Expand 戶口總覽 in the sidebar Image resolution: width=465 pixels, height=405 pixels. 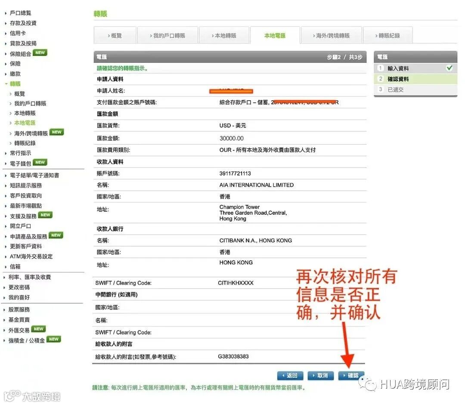pyautogui.click(x=20, y=13)
